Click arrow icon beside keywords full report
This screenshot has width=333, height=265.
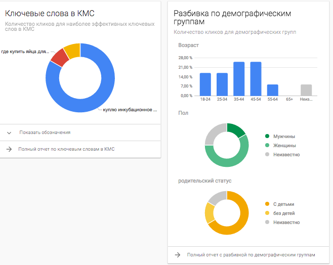click(9, 149)
